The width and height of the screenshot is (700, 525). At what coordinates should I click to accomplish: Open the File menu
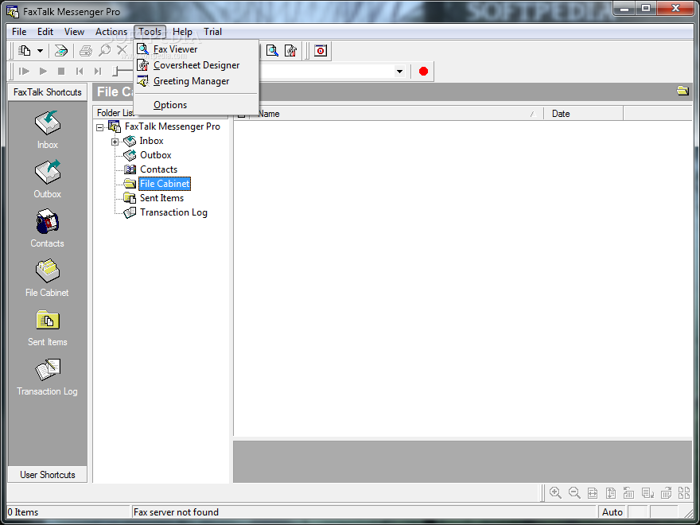(x=19, y=32)
